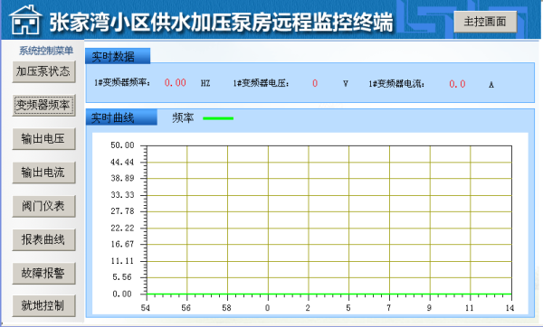Click the 1#变频器电流 value 0.0

pos(457,84)
